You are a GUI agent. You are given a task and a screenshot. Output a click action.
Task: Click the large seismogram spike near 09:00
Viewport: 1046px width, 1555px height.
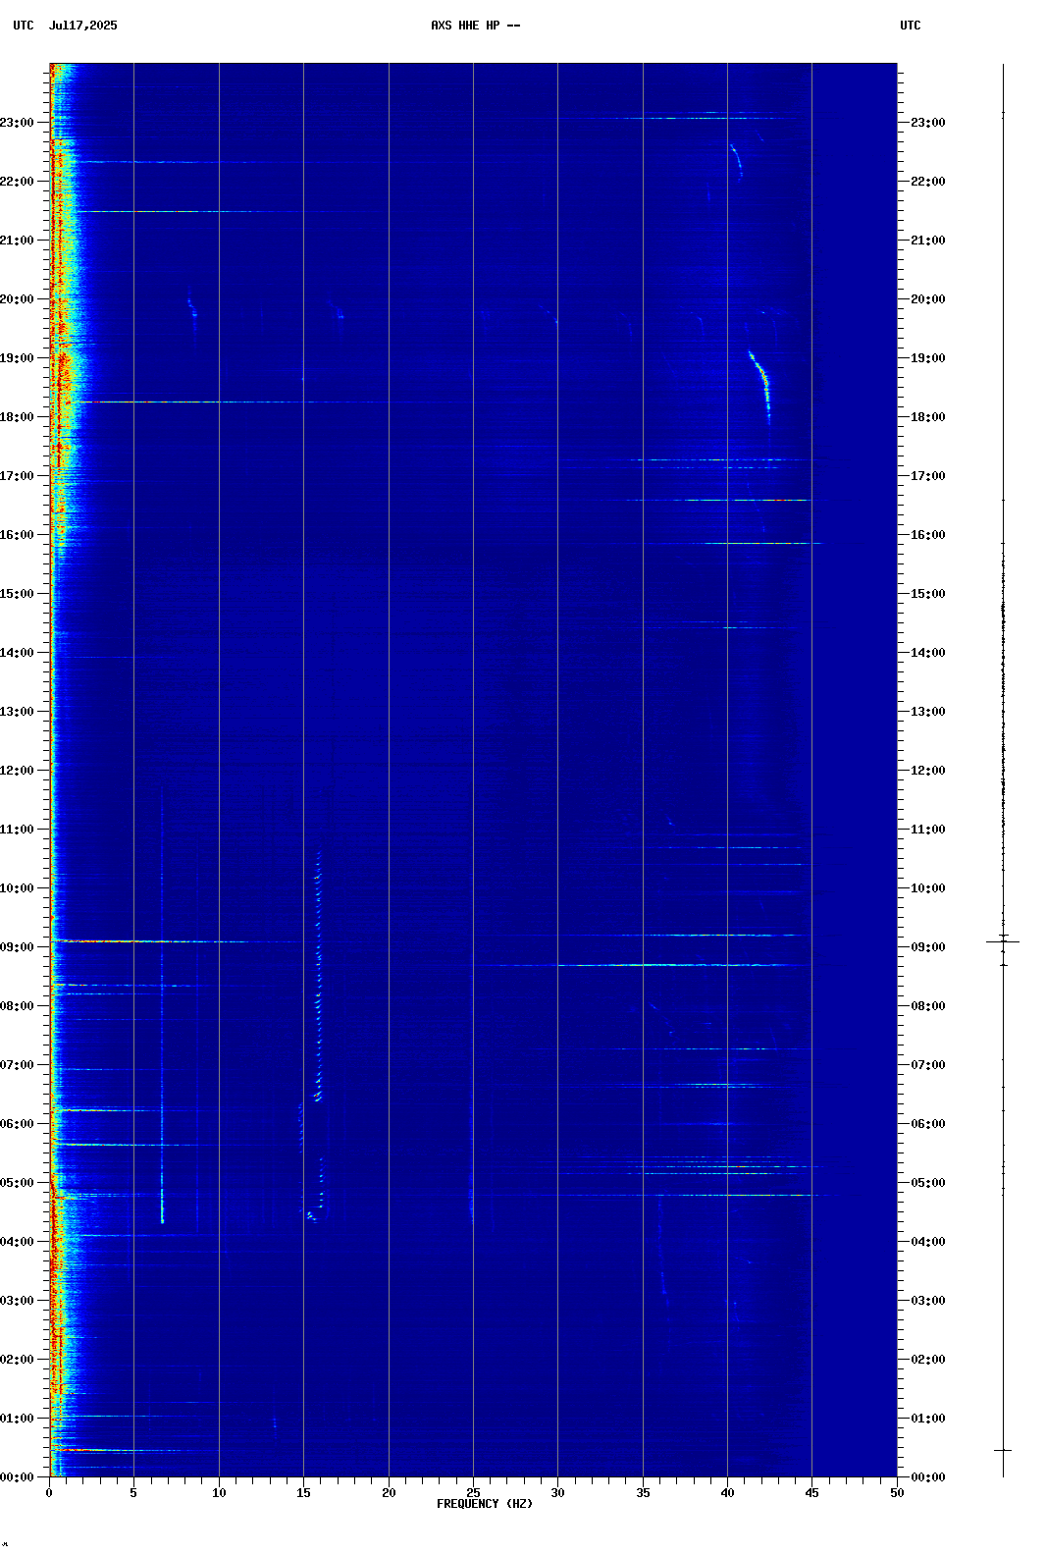point(1003,941)
